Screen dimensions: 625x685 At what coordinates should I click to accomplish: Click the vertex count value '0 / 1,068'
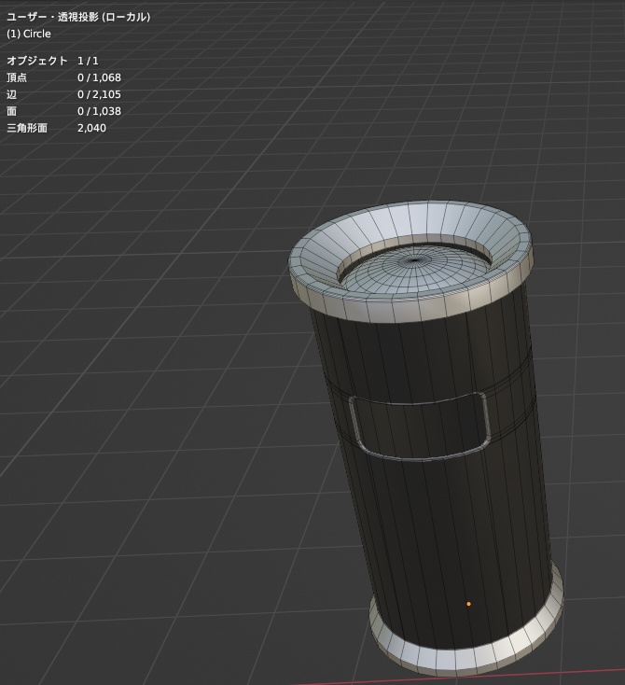[99, 77]
